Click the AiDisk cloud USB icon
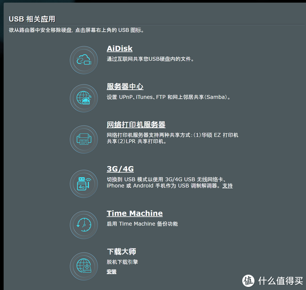Image resolution: width=306 pixels, height=290 pixels. (84, 60)
